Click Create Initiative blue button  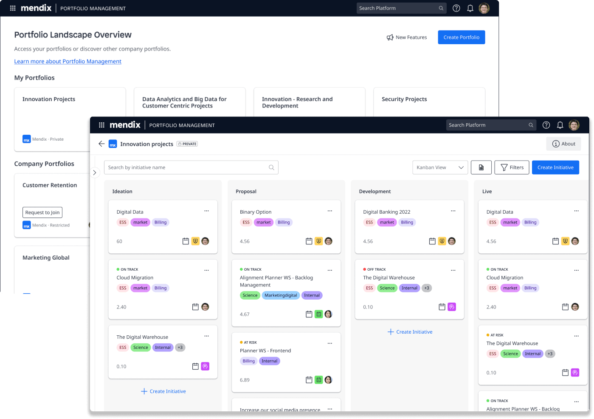point(555,167)
